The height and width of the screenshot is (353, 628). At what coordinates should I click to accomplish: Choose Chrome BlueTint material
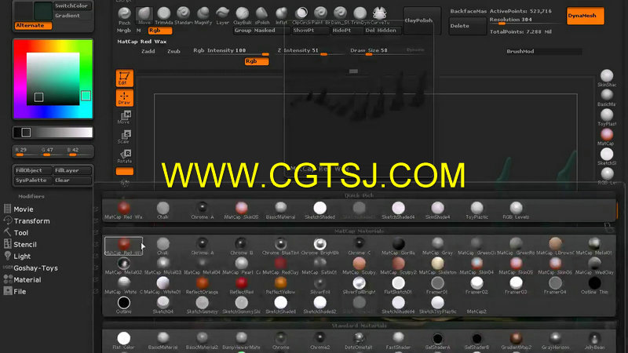pos(281,246)
